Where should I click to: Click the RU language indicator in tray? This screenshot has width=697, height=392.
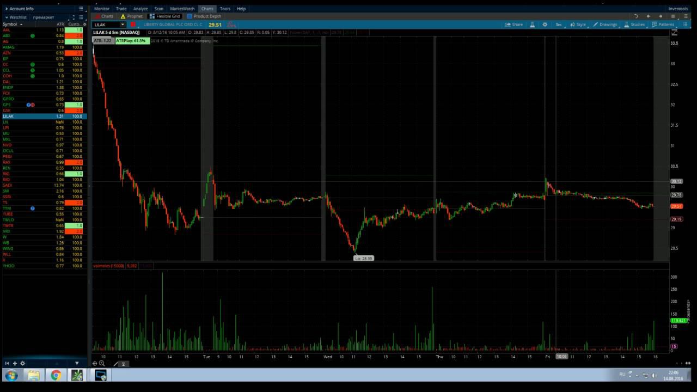[x=622, y=375]
